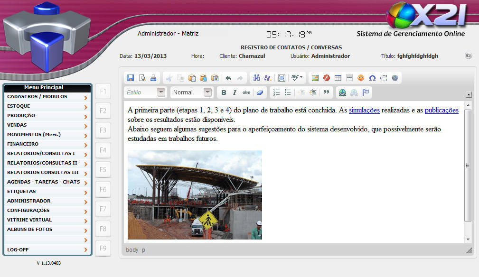Follow the "simulações" hyperlink
The image size is (479, 277).
pyautogui.click(x=364, y=110)
